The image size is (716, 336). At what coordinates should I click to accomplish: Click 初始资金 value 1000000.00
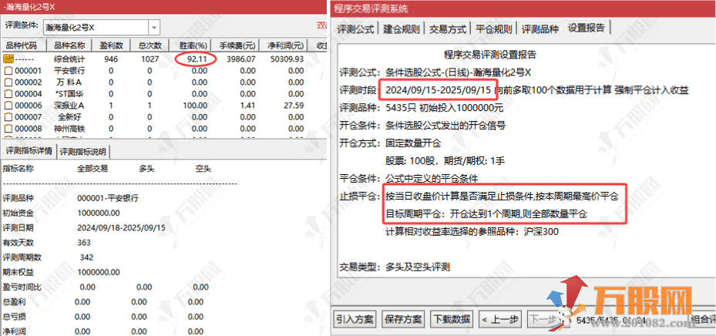tap(99, 213)
